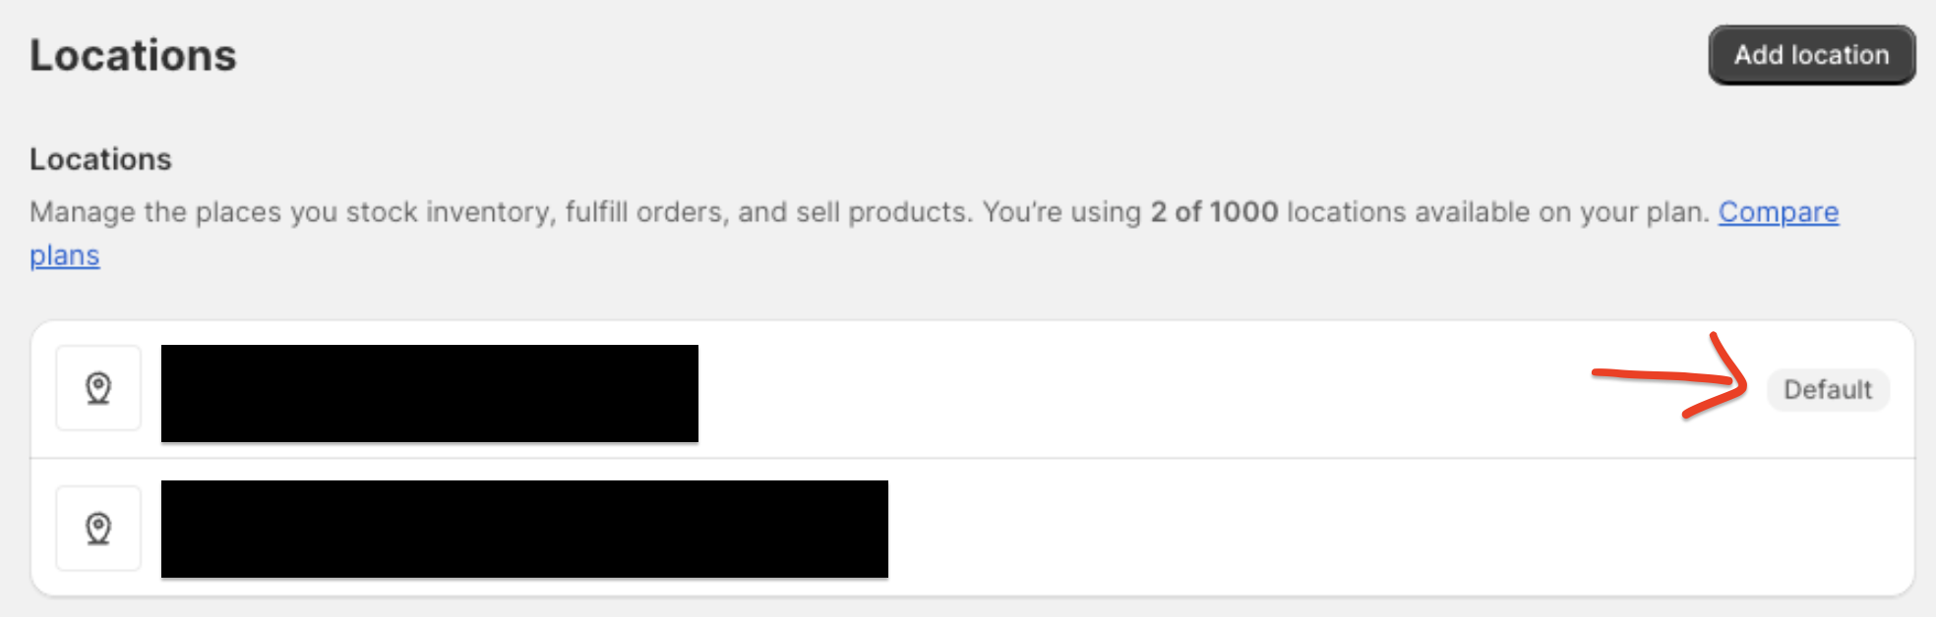Click the bold "2 of 1000" text
Screen dimensions: 1936x617
click(1214, 212)
